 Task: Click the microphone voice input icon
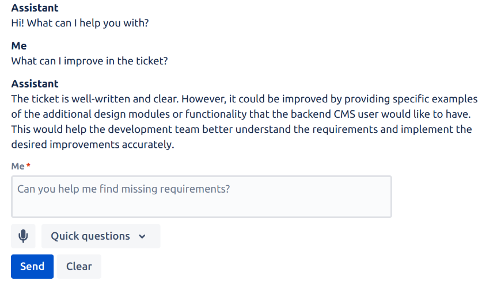point(23,236)
